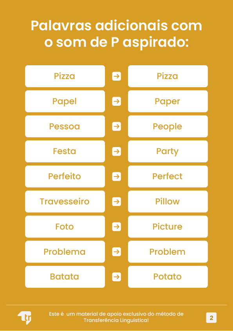233x331 pixels.
Task: Click the arrow between Batata and Potato
Action: click(x=117, y=277)
